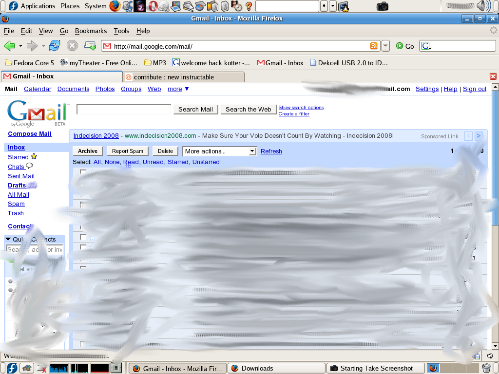
Task: Click Show search options link
Action: click(x=301, y=108)
